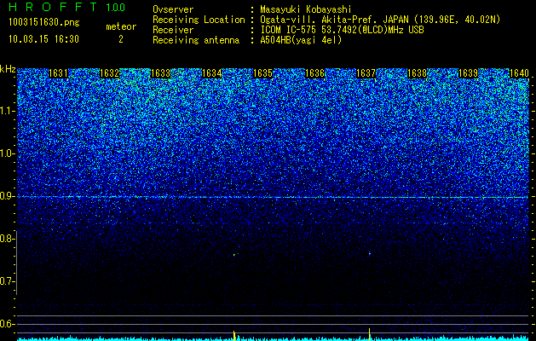This screenshot has height=341, width=536.
Task: Click the 0.9 kHz axis label
Action: (x=8, y=196)
